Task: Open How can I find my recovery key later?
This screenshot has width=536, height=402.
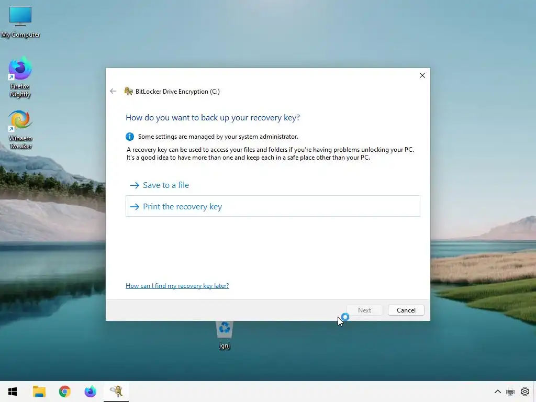Action: click(177, 286)
